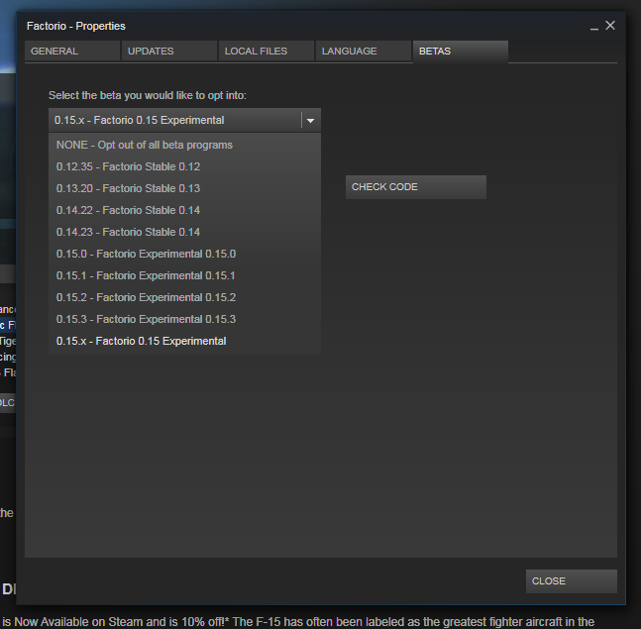Choose NONE - Opt out of all beta programs
641x629 pixels.
coord(184,145)
